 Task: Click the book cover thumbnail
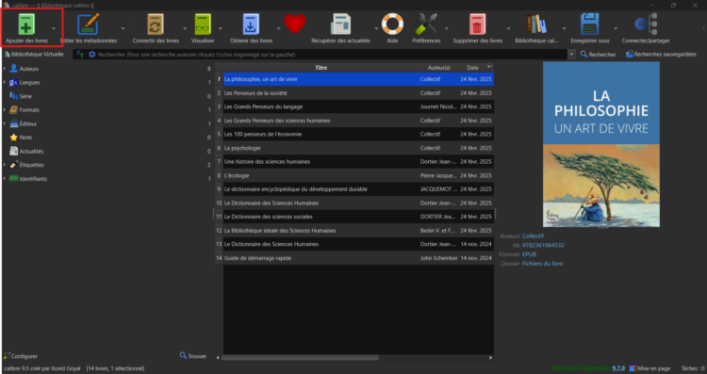(601, 144)
